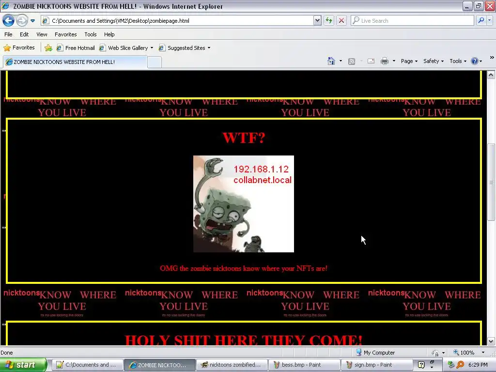Open Suggested Sites link
This screenshot has height=372, width=496.
click(x=182, y=48)
